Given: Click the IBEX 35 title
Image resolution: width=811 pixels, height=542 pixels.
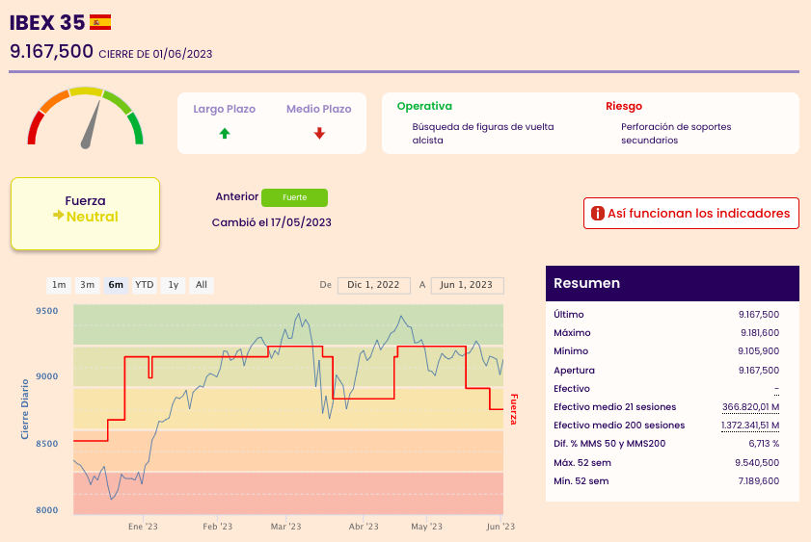Looking at the screenshot, I should click(x=47, y=23).
